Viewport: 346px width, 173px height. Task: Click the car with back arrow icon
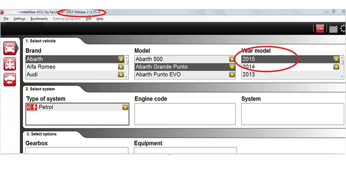pos(10,80)
